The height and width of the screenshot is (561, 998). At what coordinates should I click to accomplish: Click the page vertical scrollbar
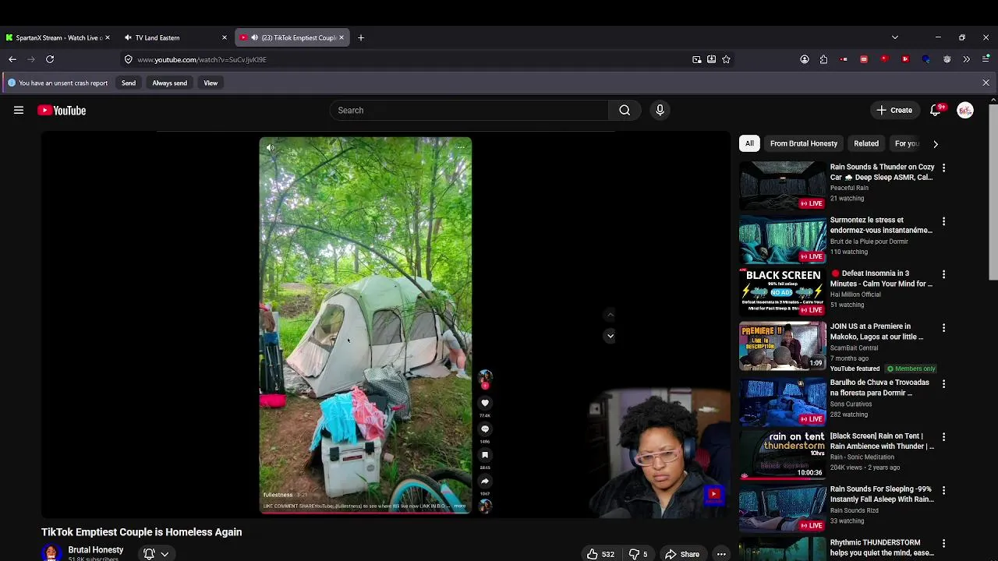click(993, 192)
